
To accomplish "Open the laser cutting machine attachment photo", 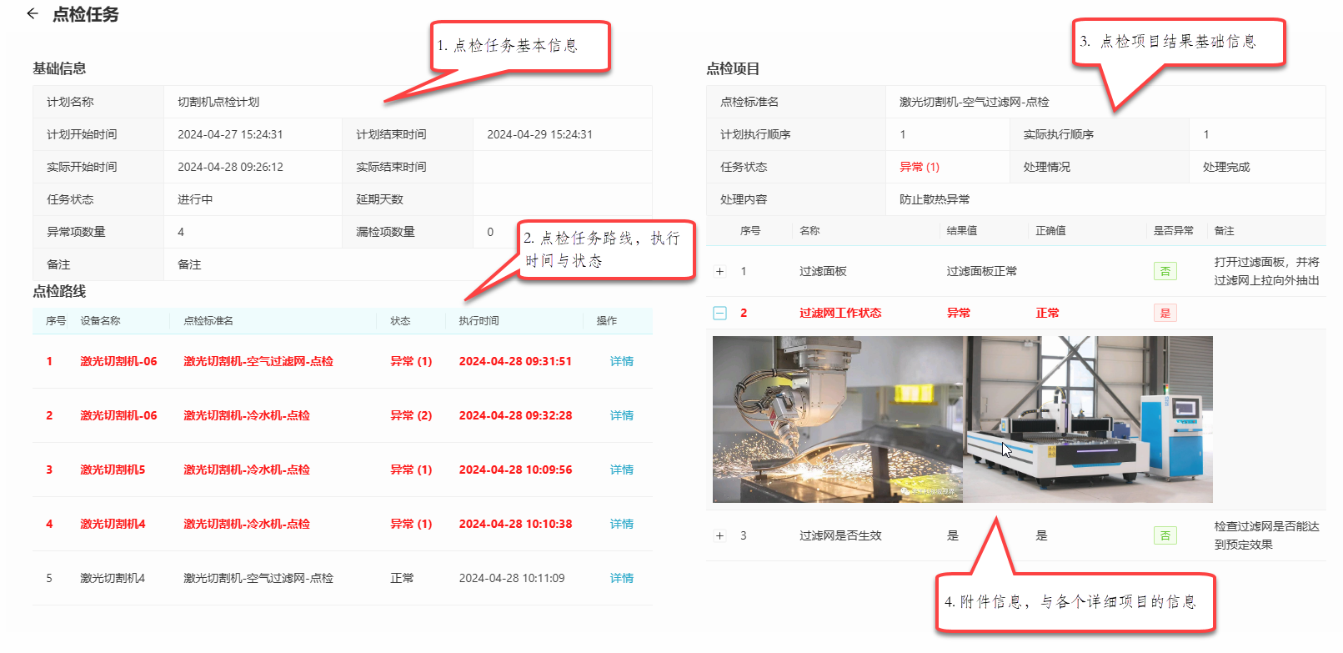I will click(x=1088, y=419).
